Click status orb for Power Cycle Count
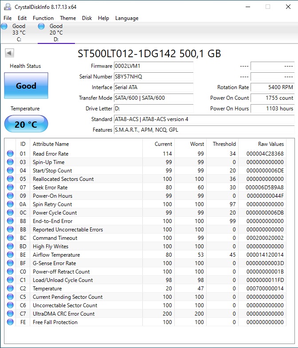 point(10,212)
